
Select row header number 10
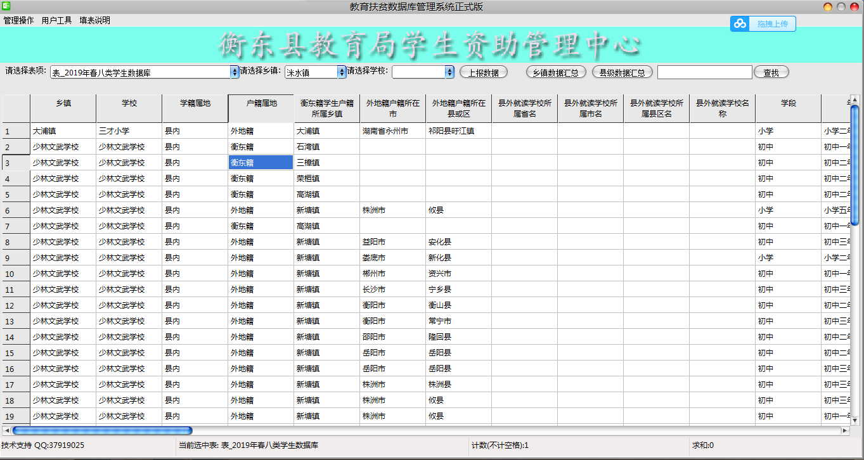tap(16, 274)
